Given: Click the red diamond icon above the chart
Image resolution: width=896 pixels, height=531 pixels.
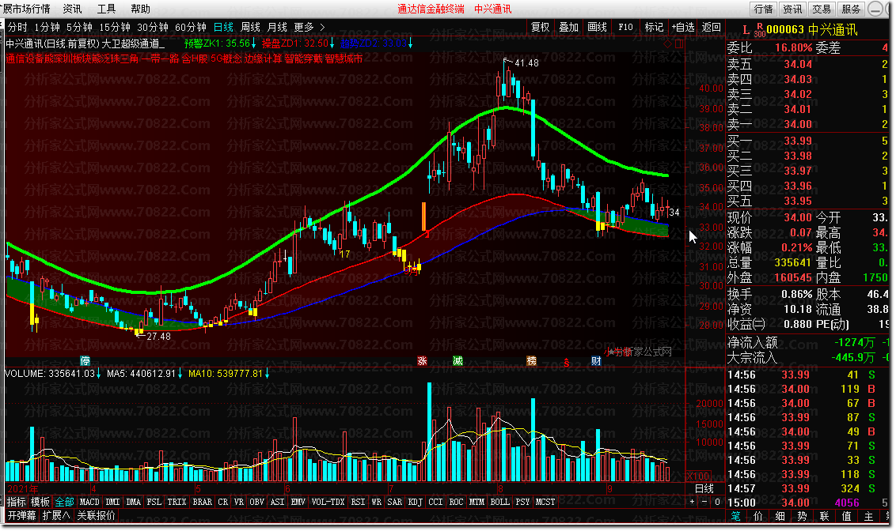Looking at the screenshot, I should pos(667,43).
